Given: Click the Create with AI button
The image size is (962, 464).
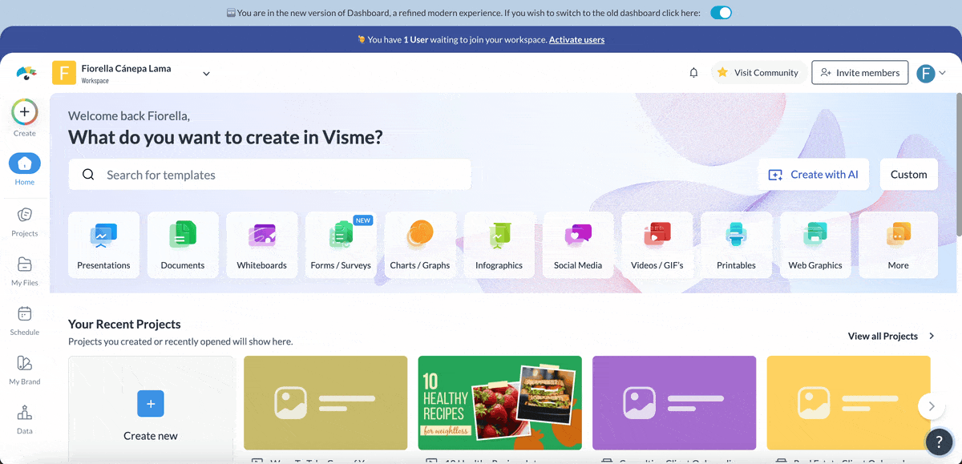Looking at the screenshot, I should pyautogui.click(x=813, y=175).
